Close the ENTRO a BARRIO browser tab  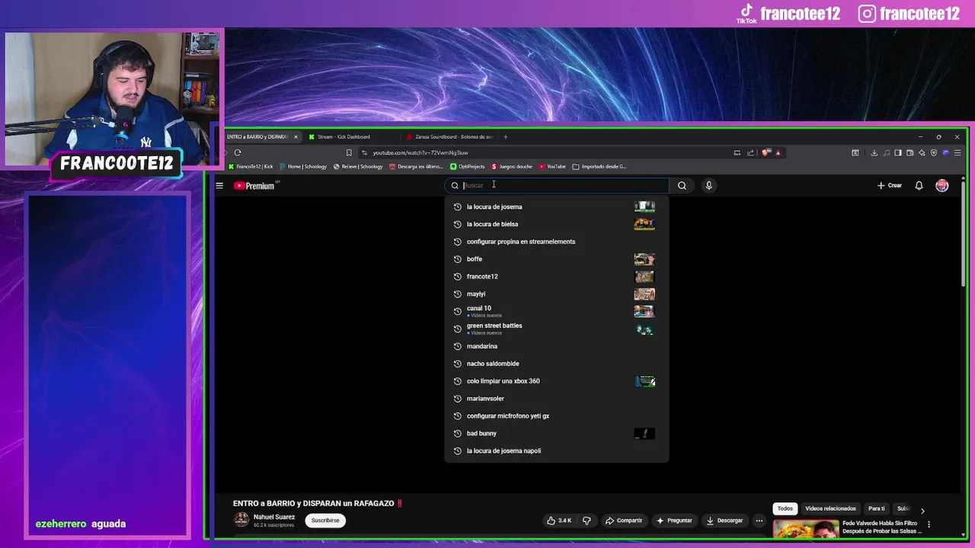tap(296, 137)
